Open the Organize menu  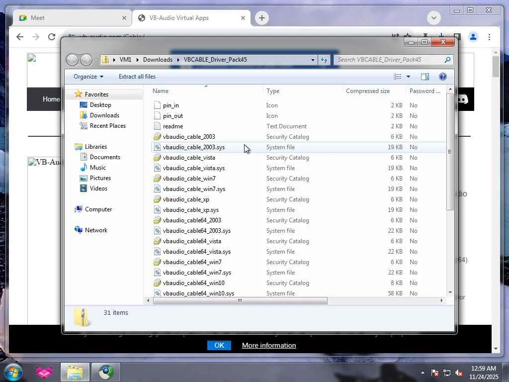point(88,77)
